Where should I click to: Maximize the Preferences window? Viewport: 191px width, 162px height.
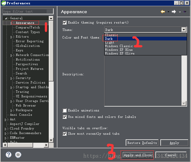tap(181, 3)
